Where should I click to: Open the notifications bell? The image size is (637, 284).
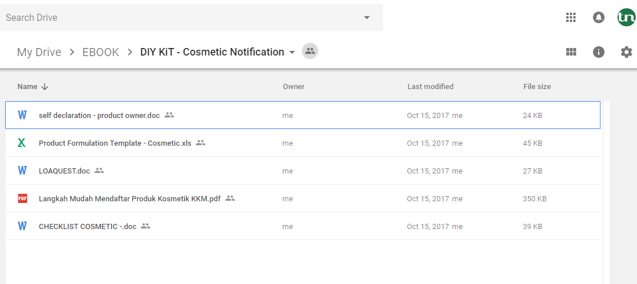[x=598, y=17]
